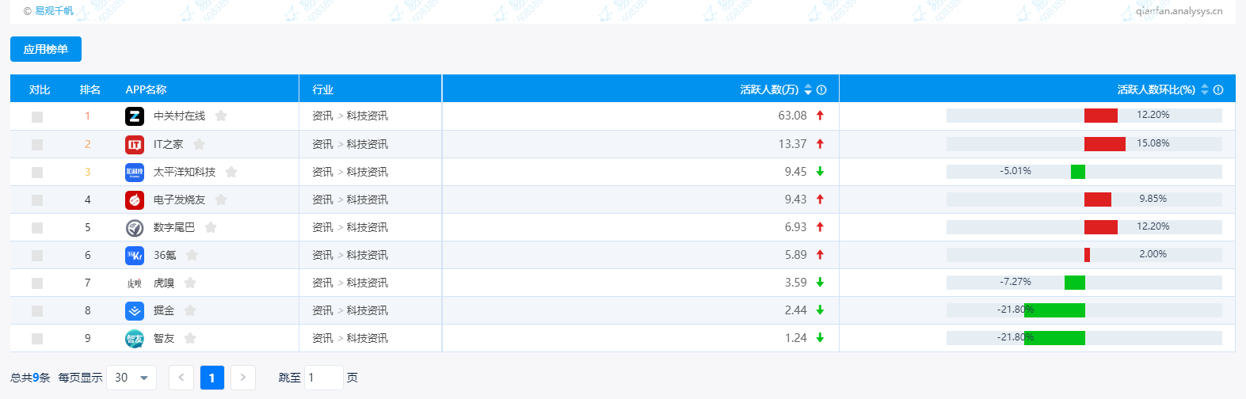Image resolution: width=1246 pixels, height=399 pixels.
Task: Favorite 中关村在线 with its star
Action: click(221, 116)
